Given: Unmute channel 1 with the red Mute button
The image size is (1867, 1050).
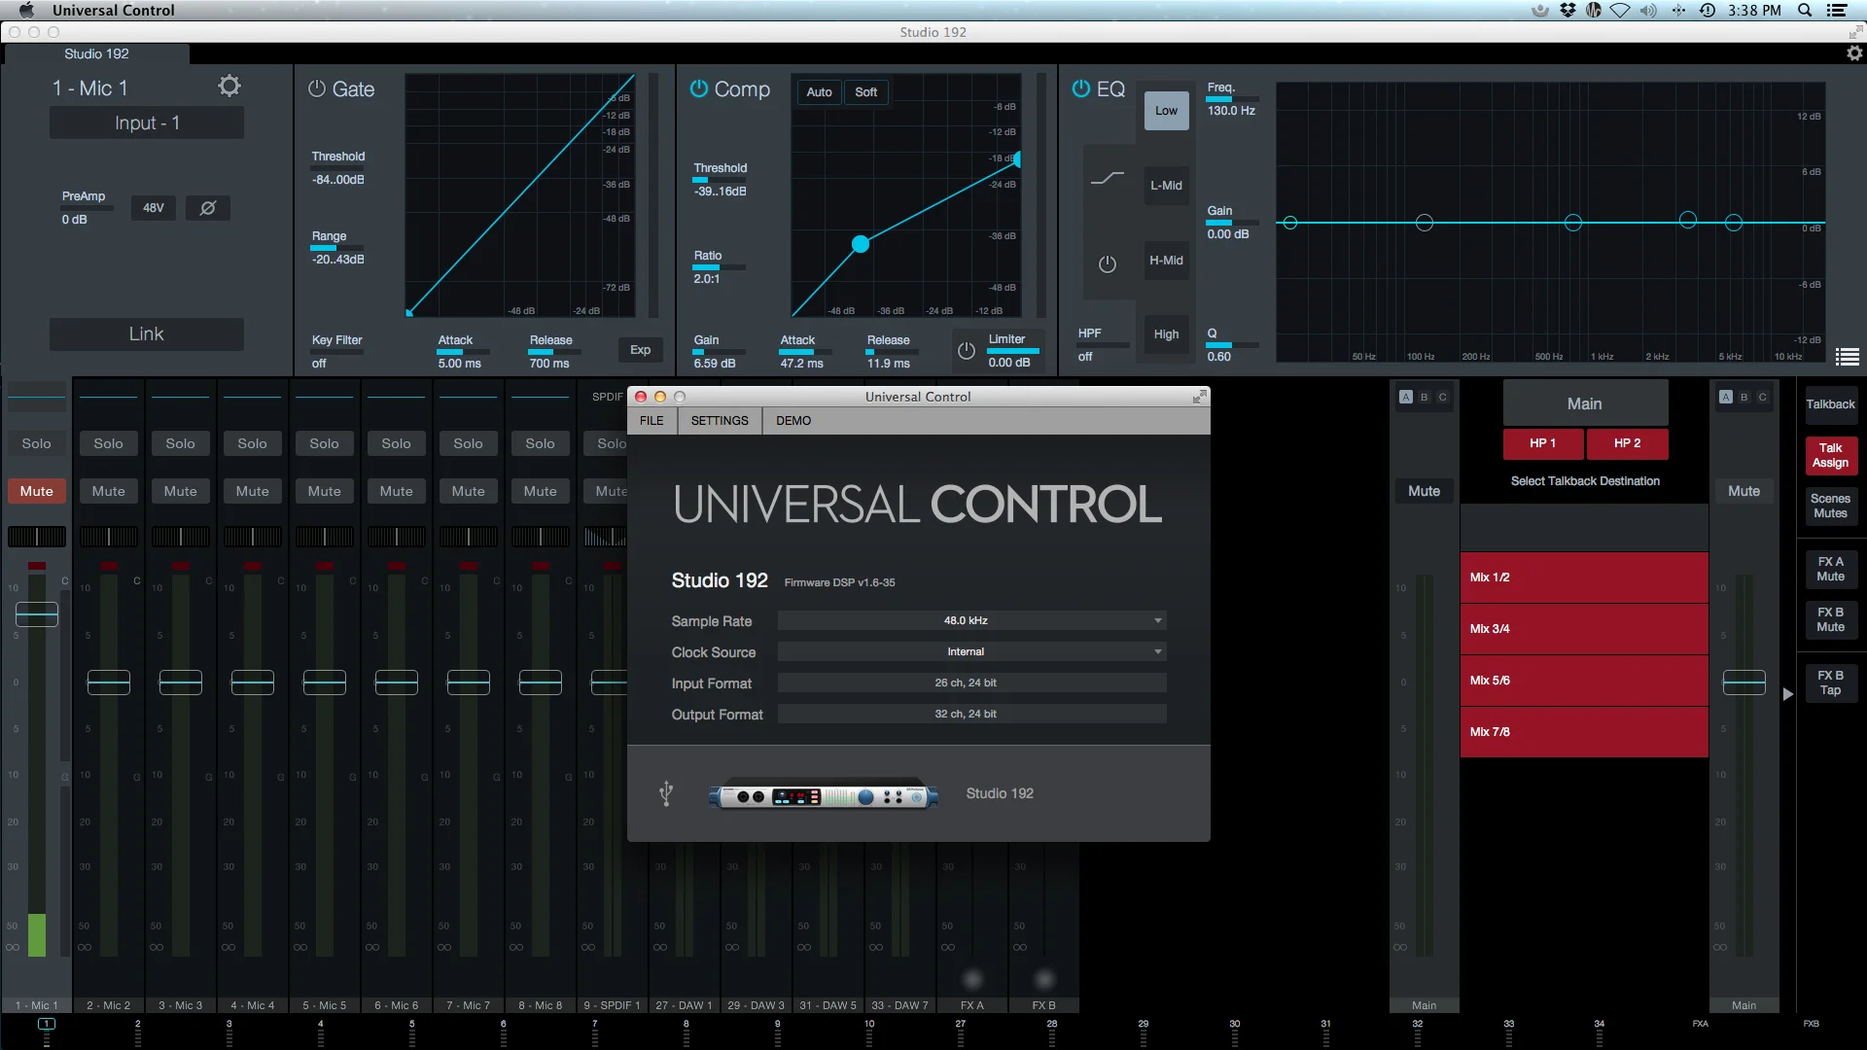Looking at the screenshot, I should coord(37,491).
